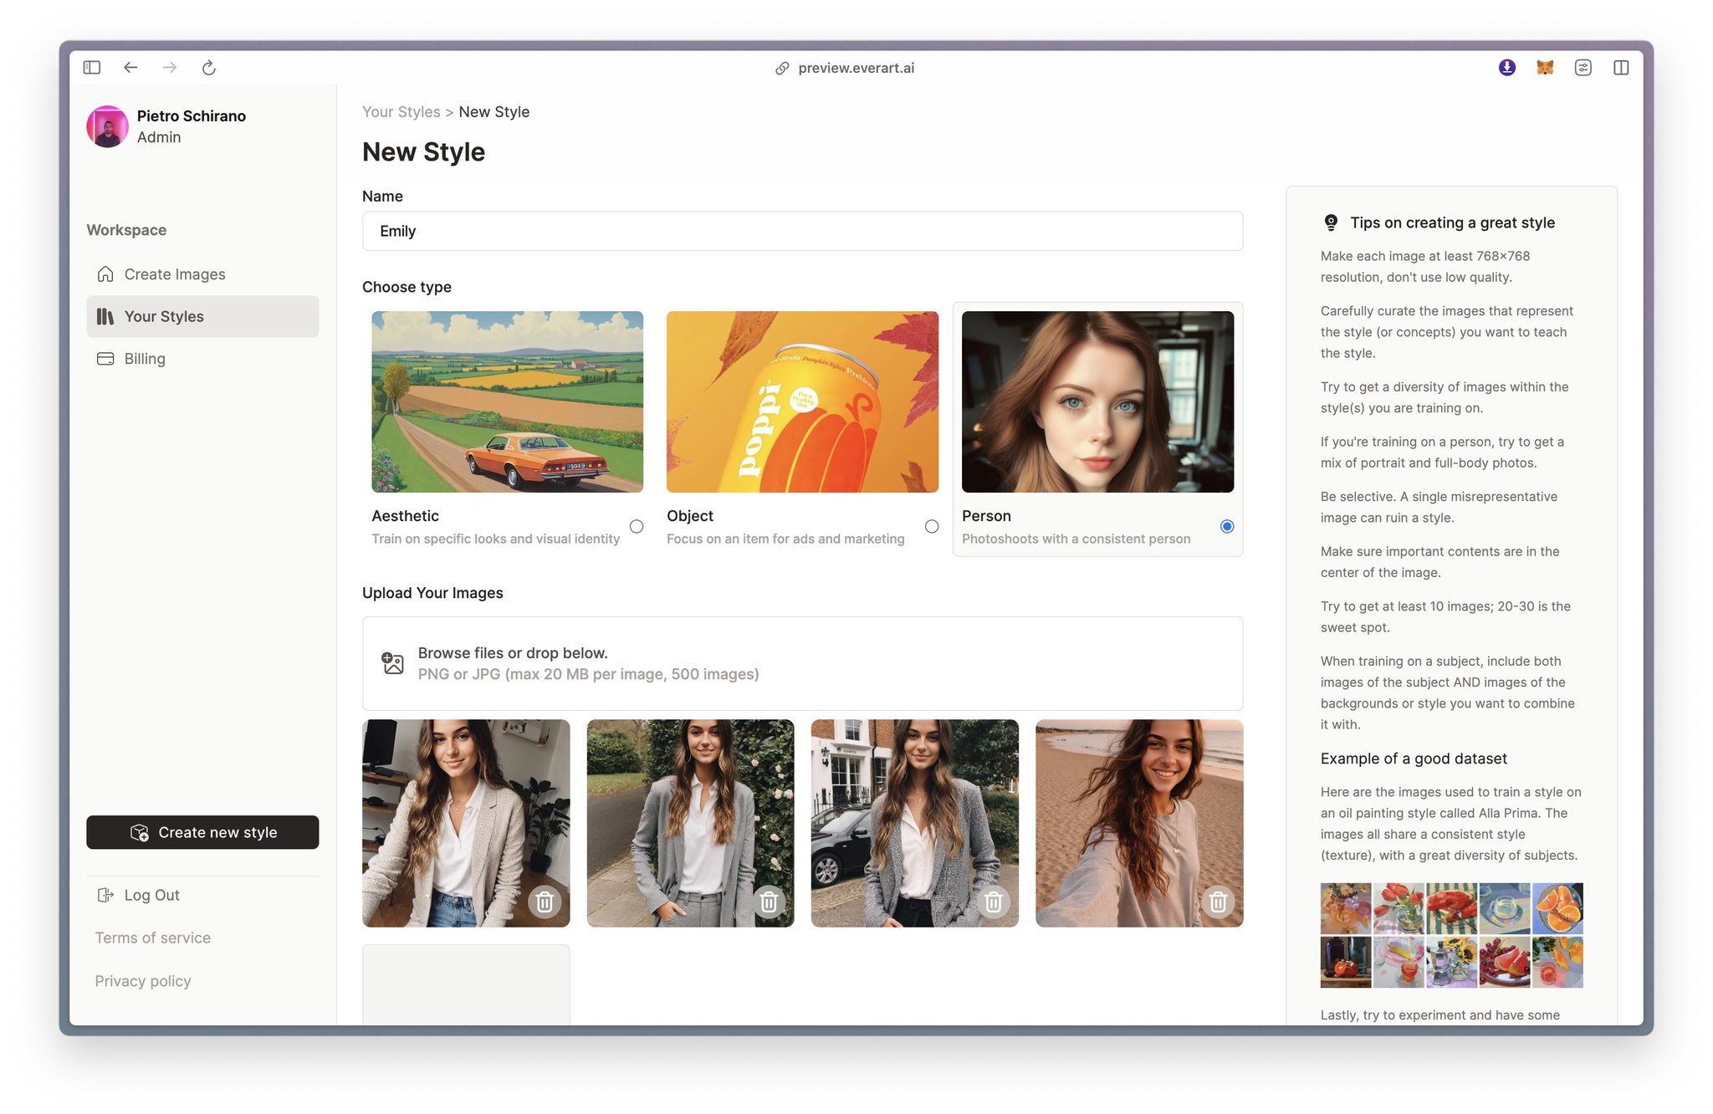Select the Object type radio button

(932, 526)
